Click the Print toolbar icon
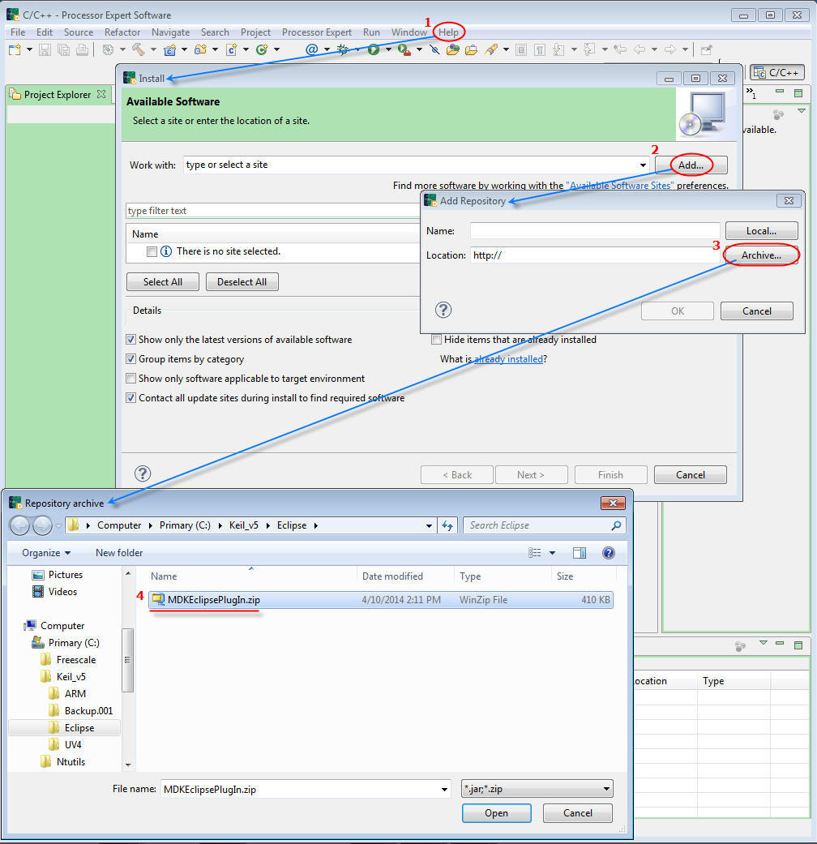Image resolution: width=817 pixels, height=844 pixels. tap(82, 50)
